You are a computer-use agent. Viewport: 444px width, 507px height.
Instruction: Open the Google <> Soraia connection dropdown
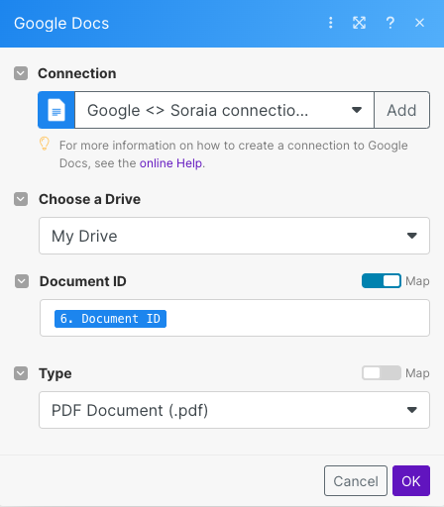coord(224,110)
